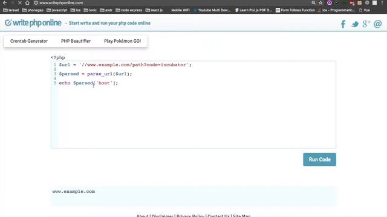Share on Twitter via the bird icon
The width and height of the screenshot is (387, 217).
pyautogui.click(x=355, y=24)
